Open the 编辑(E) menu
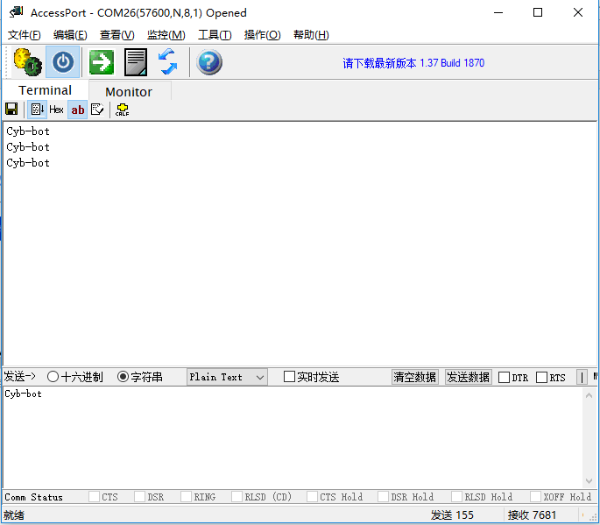 click(70, 35)
